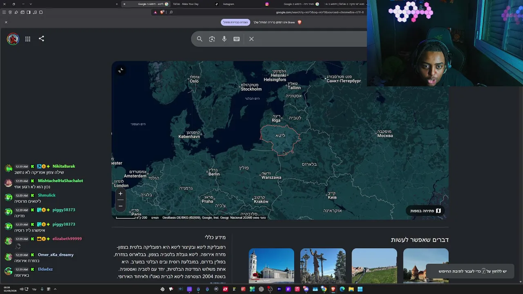This screenshot has width=523, height=294.
Task: Close the active 'ליטא' Google tab
Action: [124, 4]
